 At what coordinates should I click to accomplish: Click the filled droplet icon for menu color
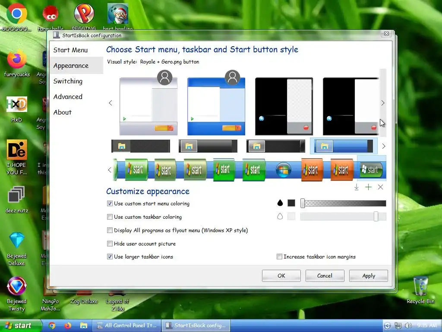[x=280, y=203]
